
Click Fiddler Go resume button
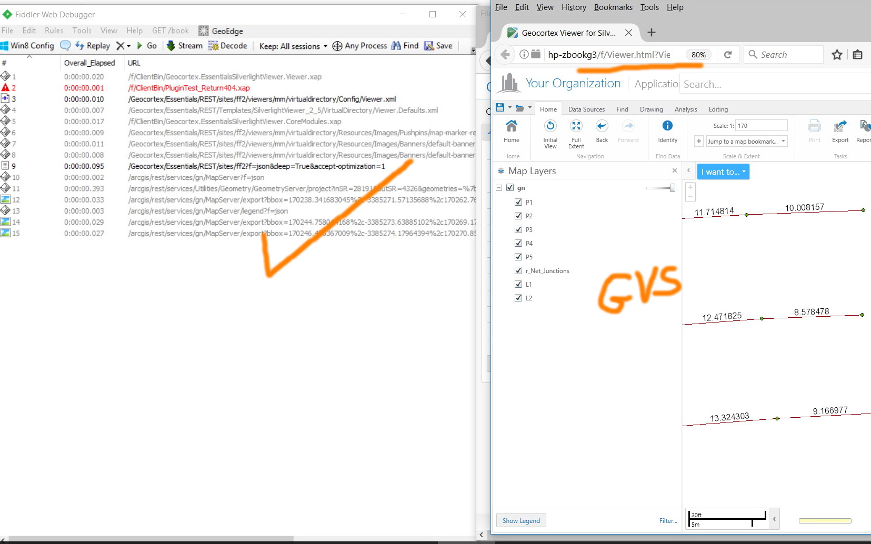(x=147, y=46)
